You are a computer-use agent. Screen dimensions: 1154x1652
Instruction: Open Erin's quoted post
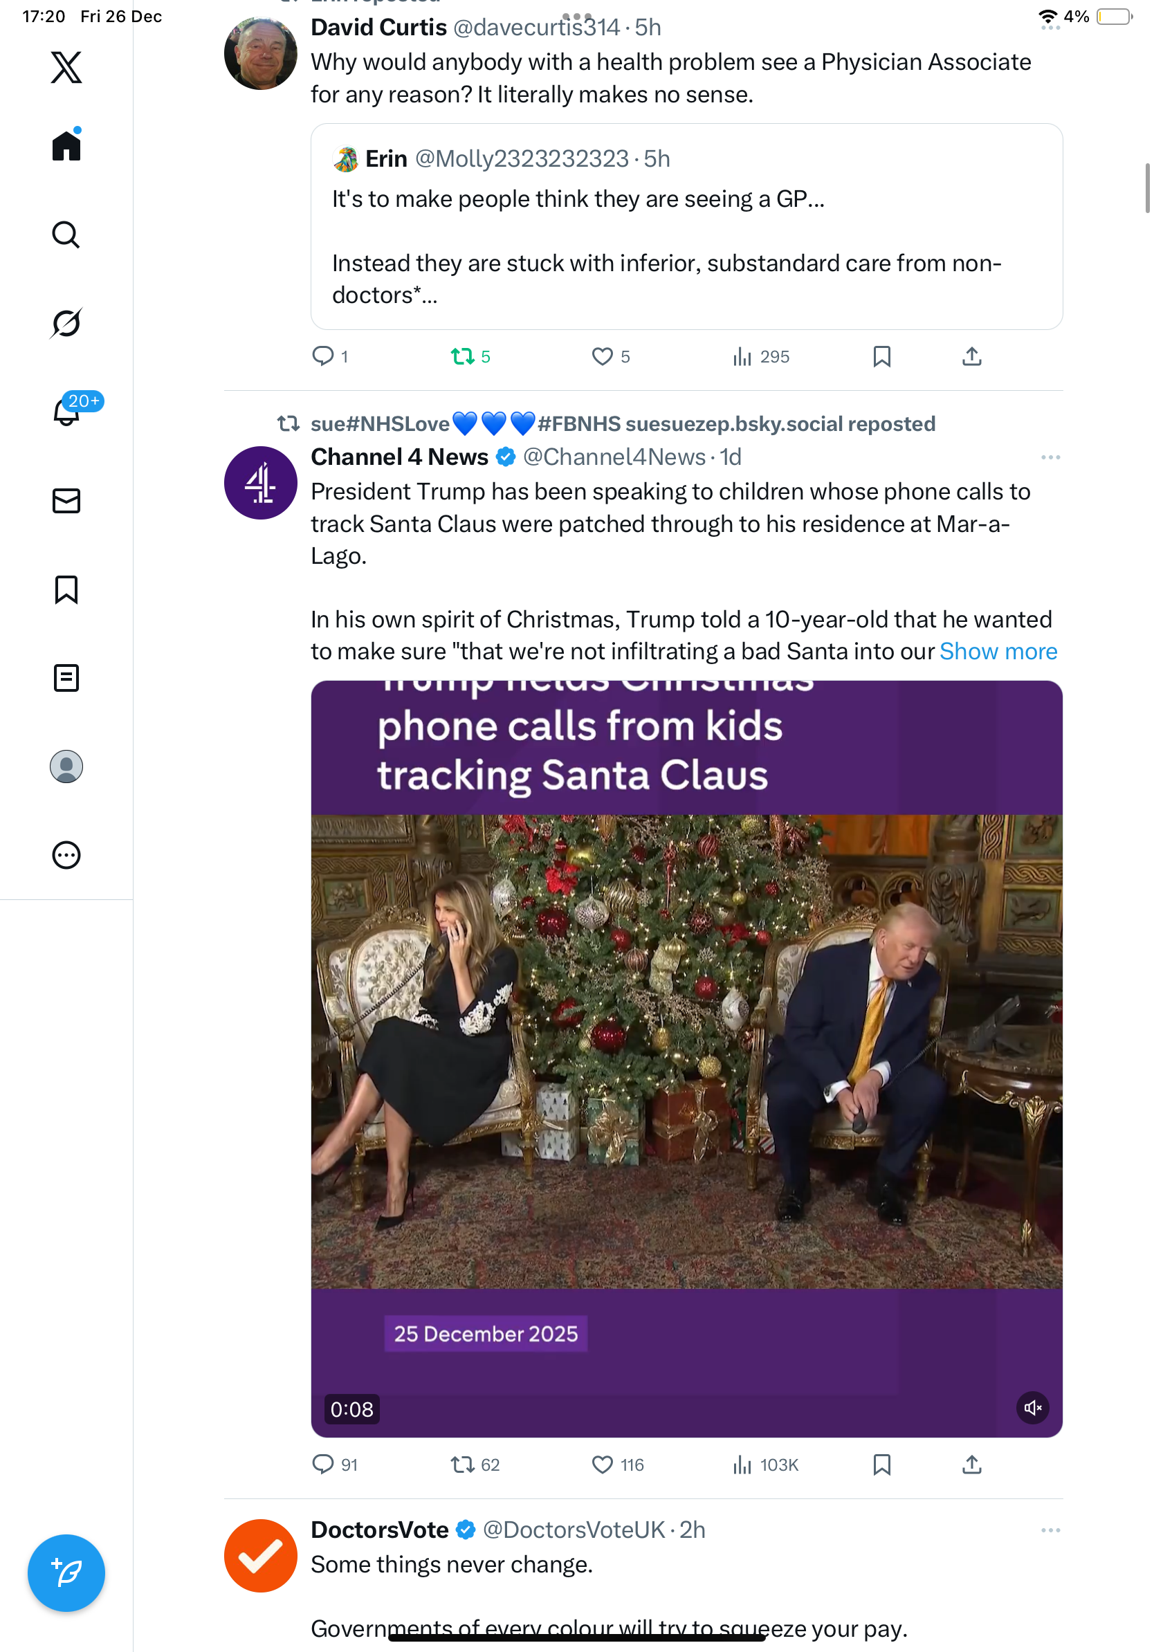(x=686, y=227)
